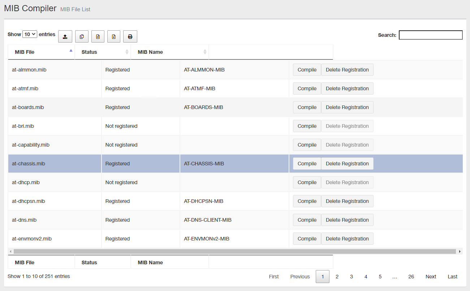
Task: Click the print icon button
Action: pyautogui.click(x=130, y=36)
